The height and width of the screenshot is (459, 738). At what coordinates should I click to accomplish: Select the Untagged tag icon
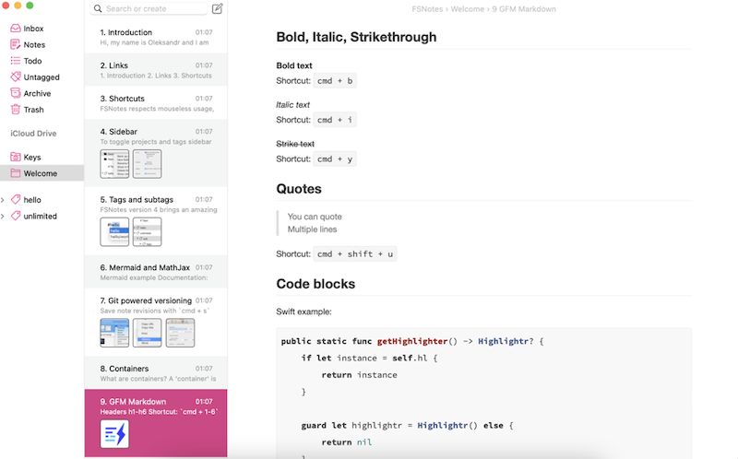click(16, 76)
